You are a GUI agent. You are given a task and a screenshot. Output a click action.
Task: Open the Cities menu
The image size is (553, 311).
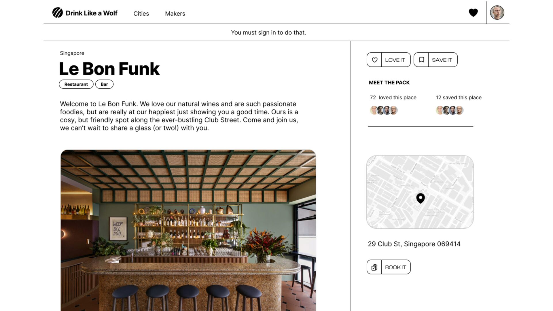[x=141, y=14]
